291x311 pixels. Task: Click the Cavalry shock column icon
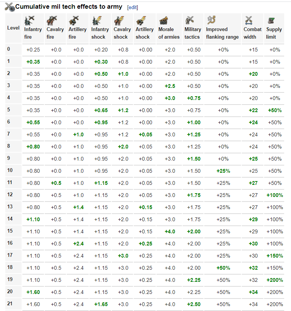(118, 20)
